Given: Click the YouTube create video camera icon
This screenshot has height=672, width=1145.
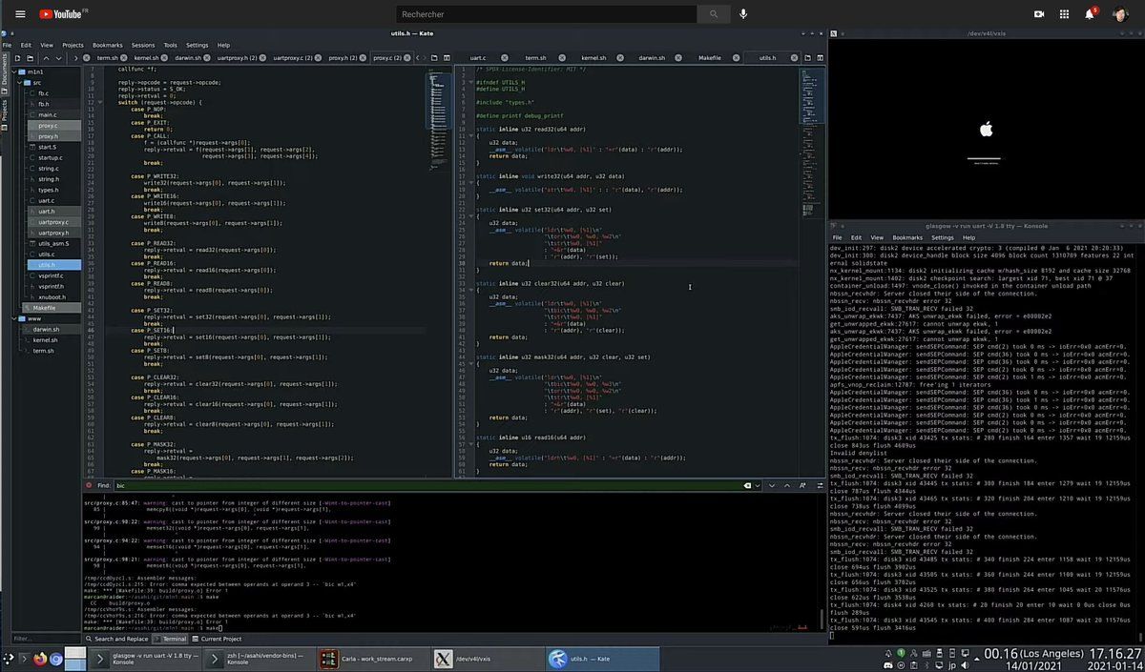Looking at the screenshot, I should tap(1038, 14).
